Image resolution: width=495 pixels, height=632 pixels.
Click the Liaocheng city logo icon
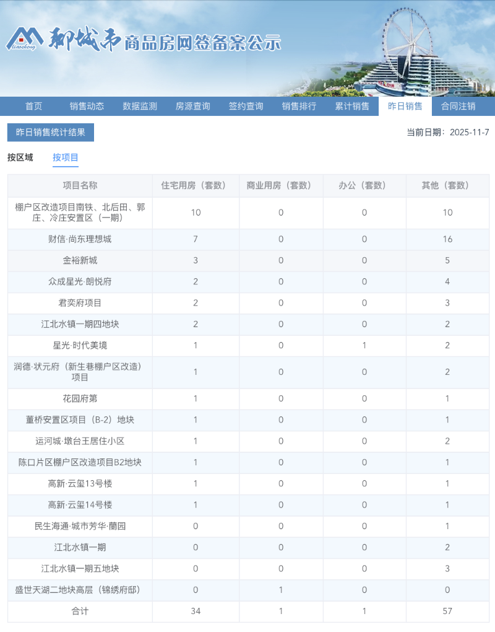pos(25,37)
